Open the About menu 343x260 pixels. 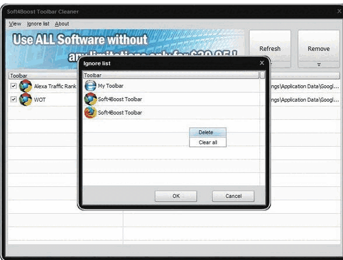point(62,23)
